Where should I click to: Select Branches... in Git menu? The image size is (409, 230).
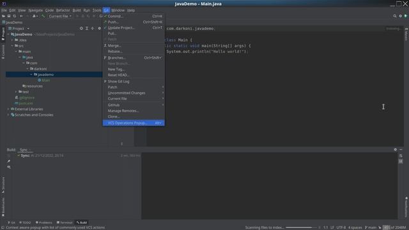point(134,57)
